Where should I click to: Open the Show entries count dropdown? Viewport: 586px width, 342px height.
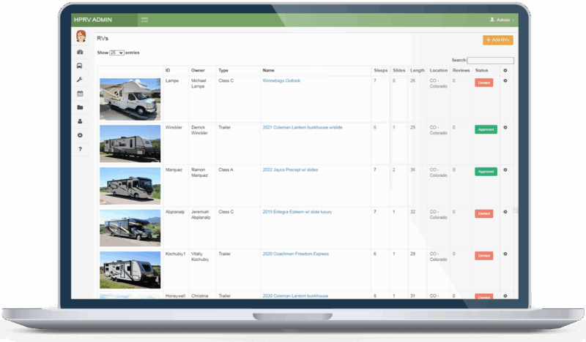pyautogui.click(x=116, y=53)
